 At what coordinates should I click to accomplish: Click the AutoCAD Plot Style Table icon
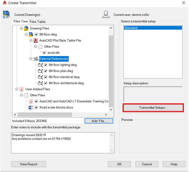[35, 41]
